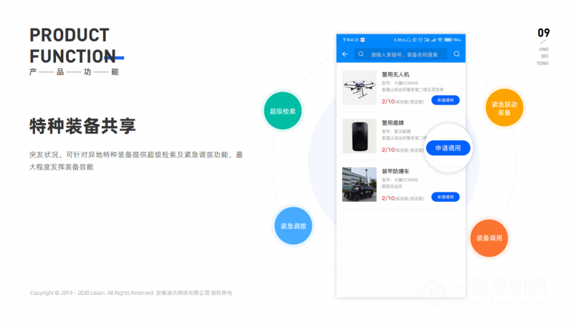Screen dimensions: 576x322
Task: Click 2/10 stock count of 警用盾牌
Action: (388, 150)
